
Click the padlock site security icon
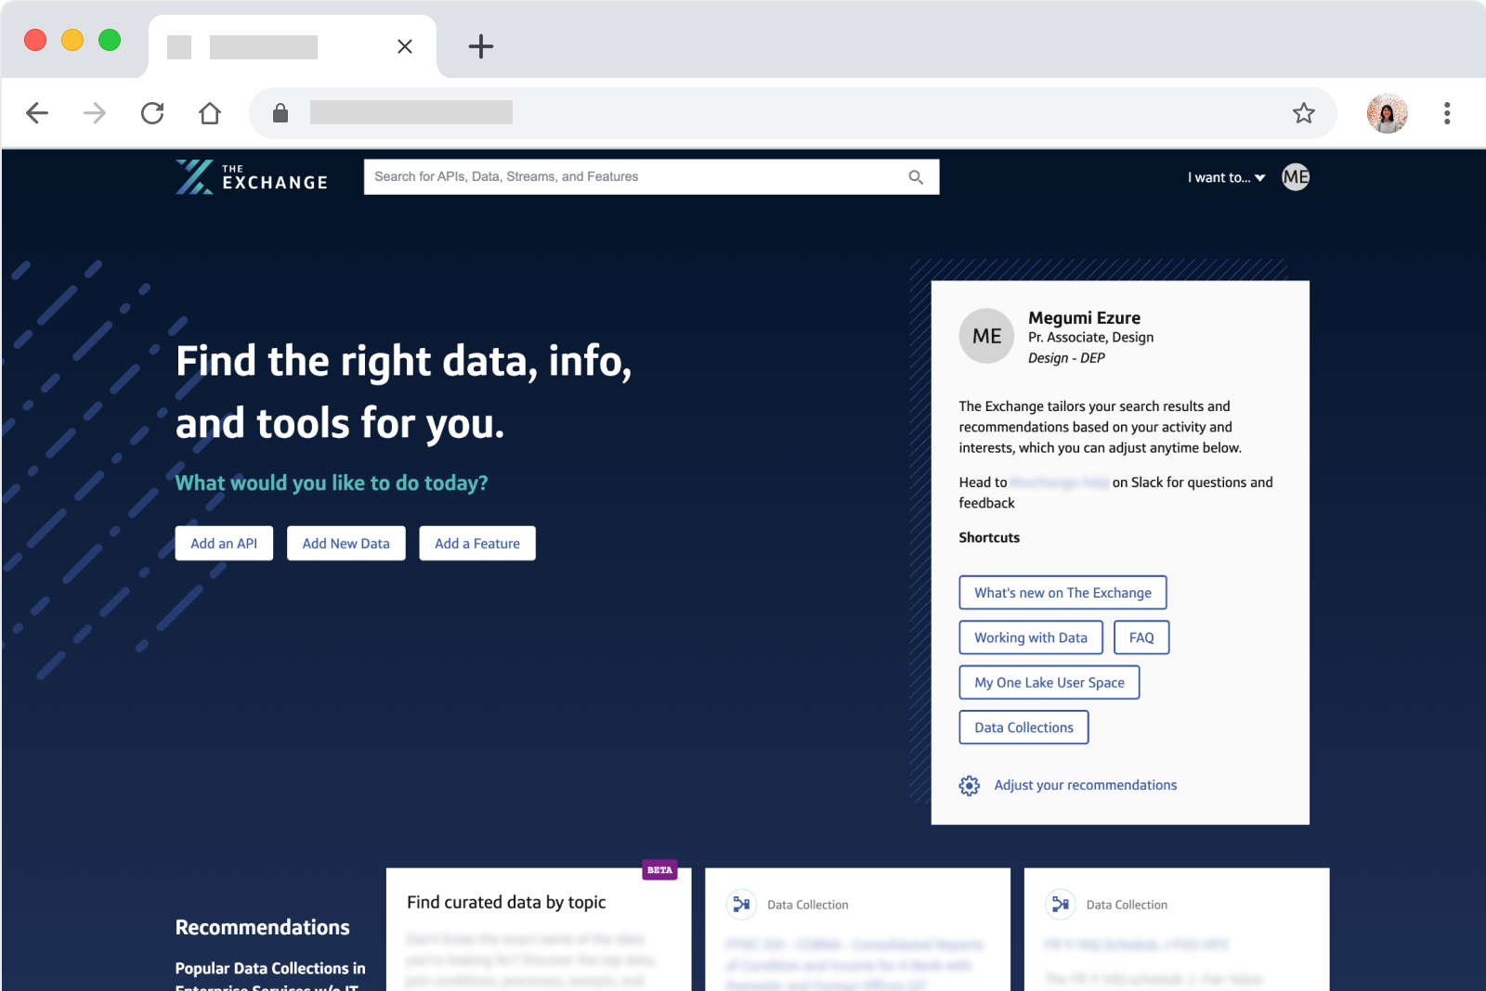pyautogui.click(x=280, y=113)
